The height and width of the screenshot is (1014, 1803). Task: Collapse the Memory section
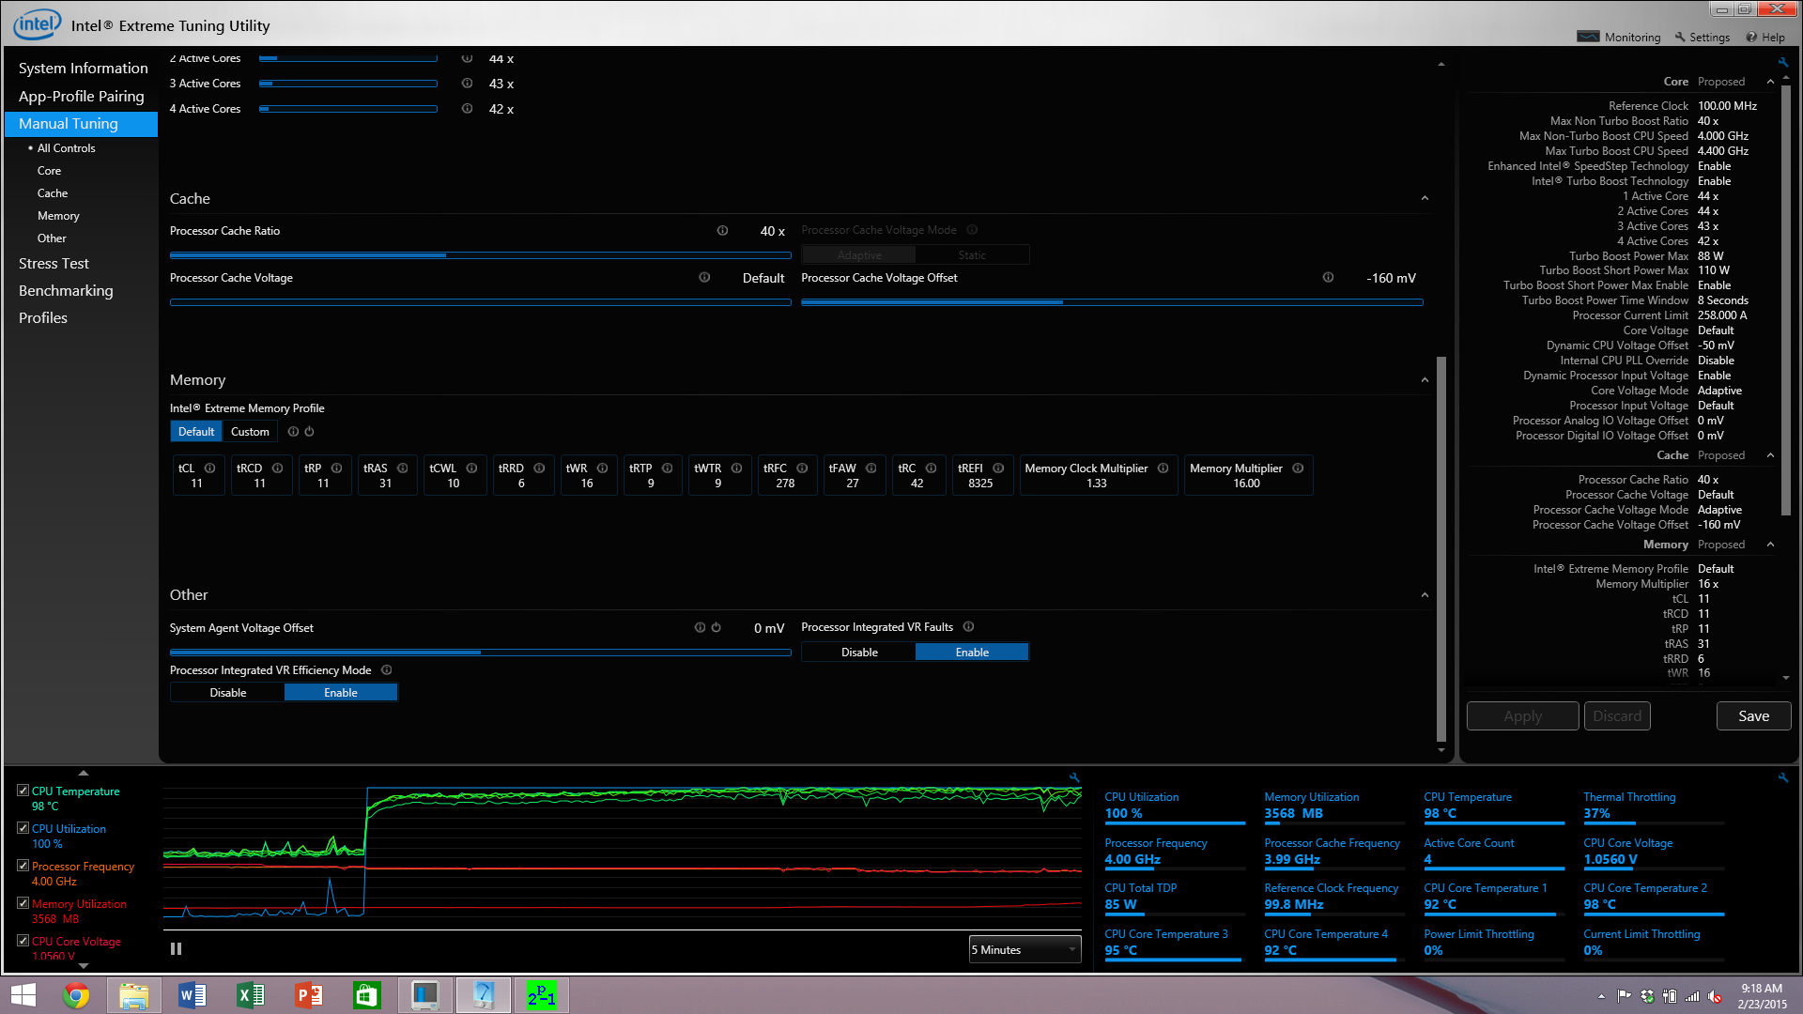(x=1425, y=380)
